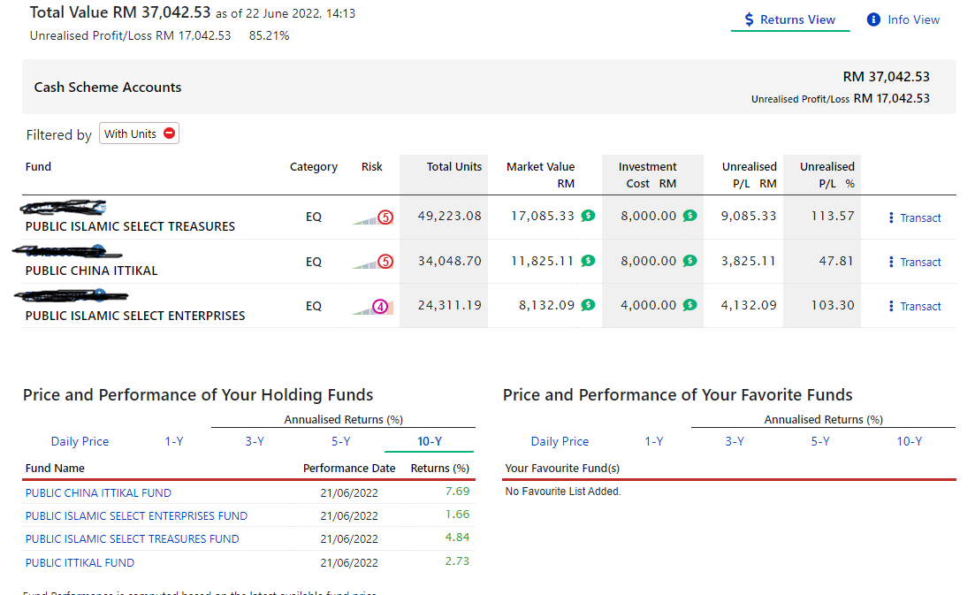Image resolution: width=975 pixels, height=595 pixels.
Task: Remove the With Units filter
Action: click(x=169, y=133)
